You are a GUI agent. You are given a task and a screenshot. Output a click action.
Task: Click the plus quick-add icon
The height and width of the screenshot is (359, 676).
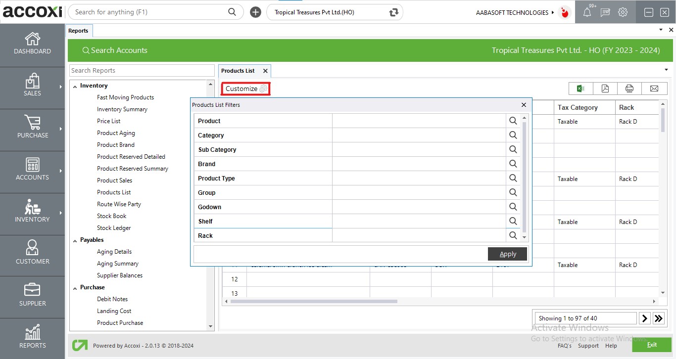pos(255,12)
